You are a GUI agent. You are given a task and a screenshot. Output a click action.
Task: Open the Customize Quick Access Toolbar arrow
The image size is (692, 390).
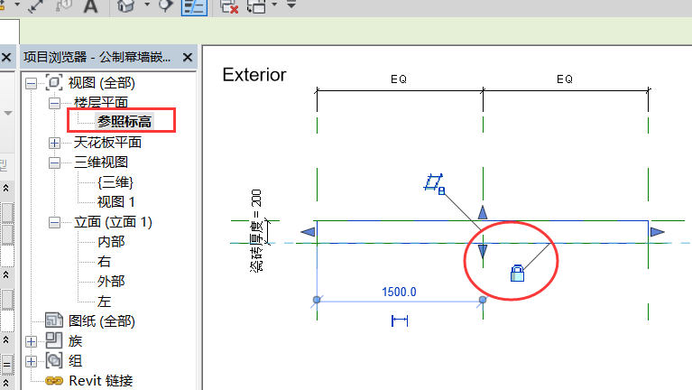pyautogui.click(x=291, y=7)
